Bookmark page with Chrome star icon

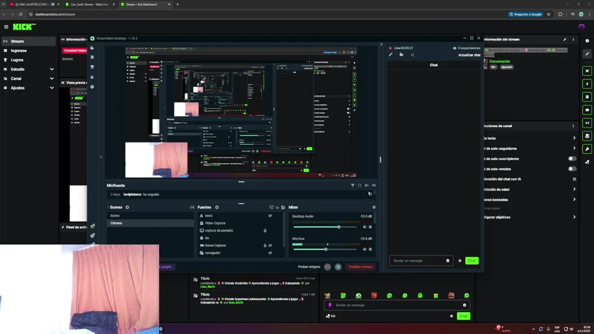point(549,14)
